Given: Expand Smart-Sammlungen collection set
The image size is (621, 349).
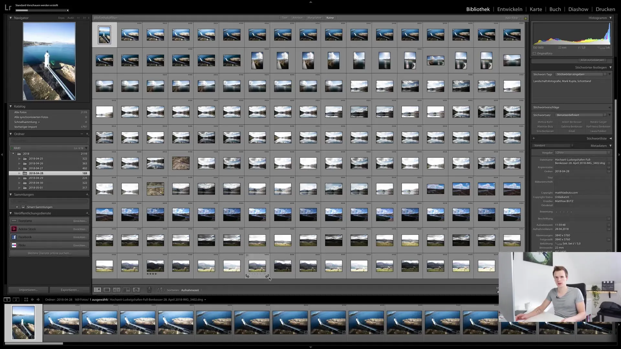Looking at the screenshot, I should point(17,207).
